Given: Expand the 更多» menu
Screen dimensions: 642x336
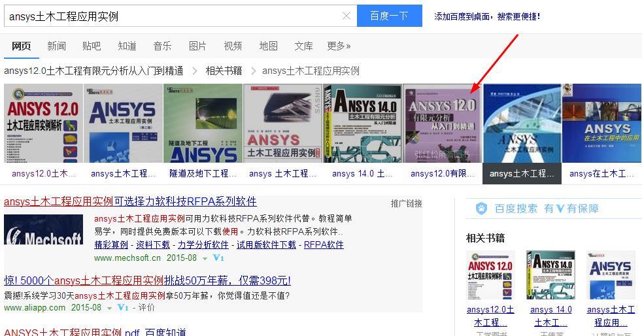Looking at the screenshot, I should [339, 46].
